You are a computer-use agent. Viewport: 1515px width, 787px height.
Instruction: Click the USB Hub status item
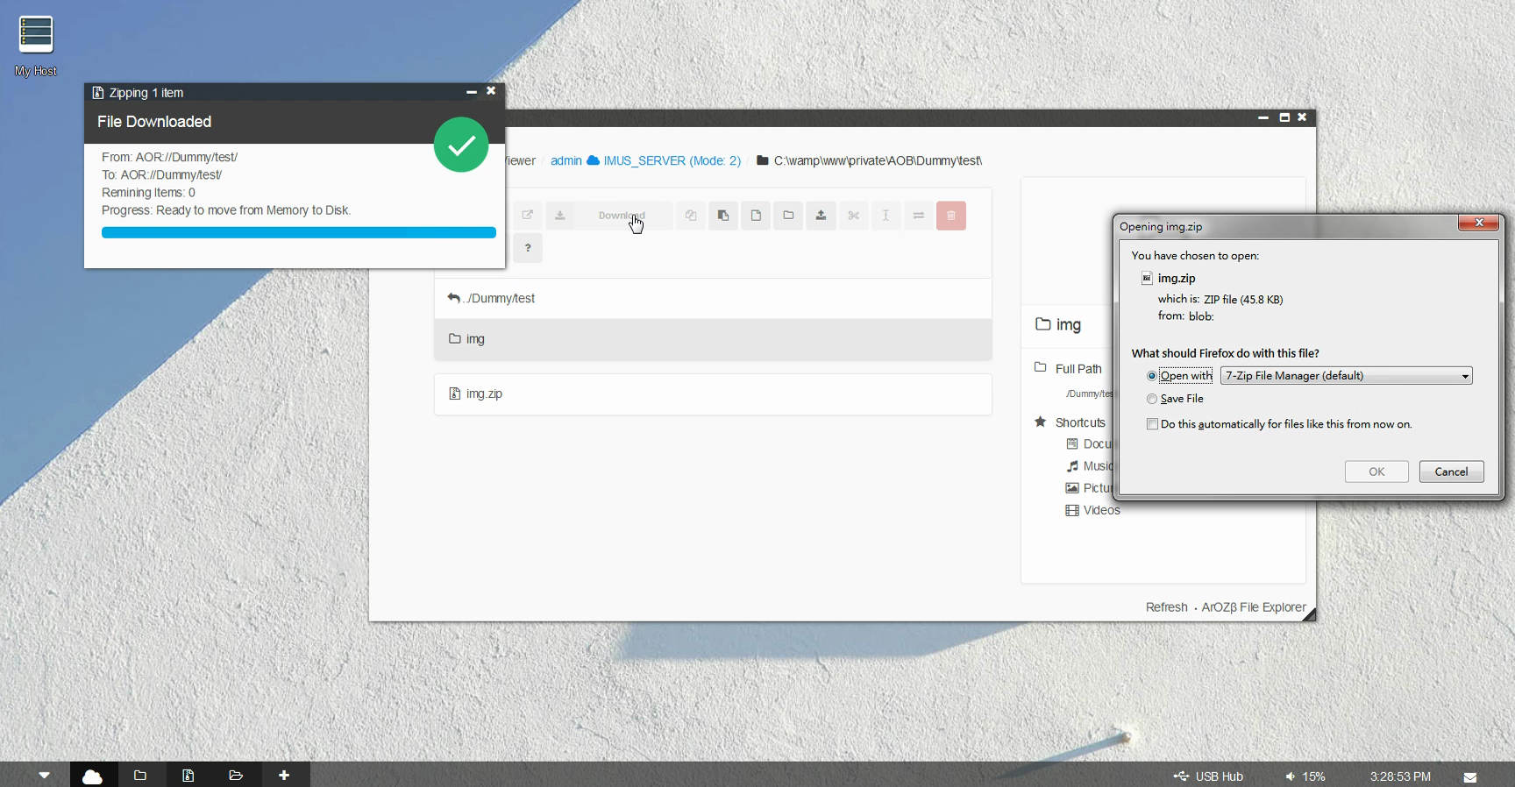[1209, 776]
